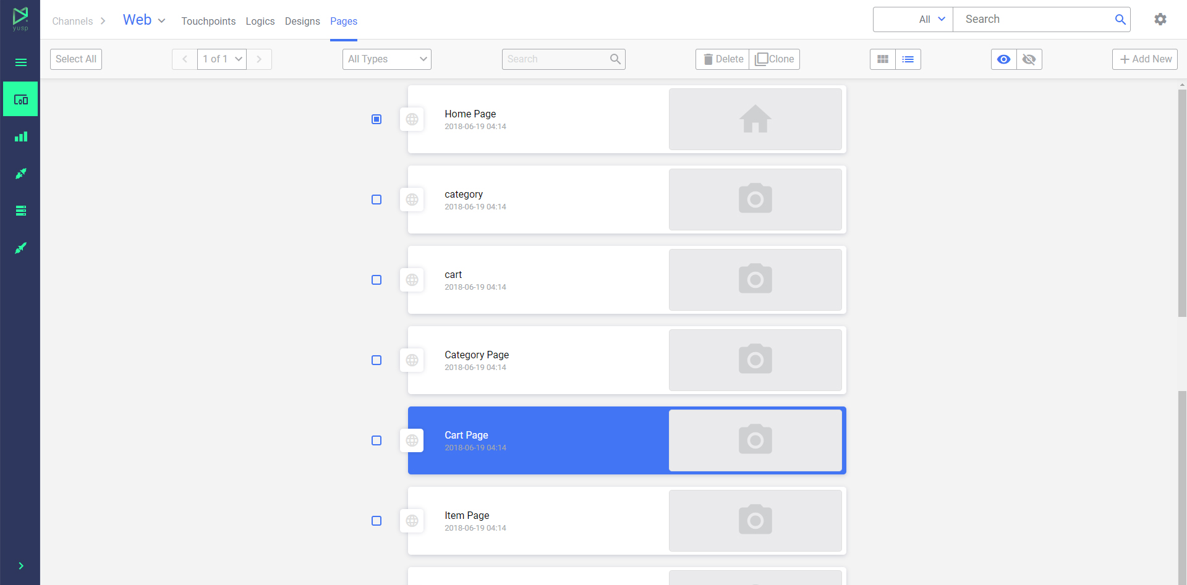Open the Logics tab

(260, 21)
